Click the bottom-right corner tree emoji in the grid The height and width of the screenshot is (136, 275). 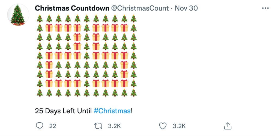coord(133,93)
